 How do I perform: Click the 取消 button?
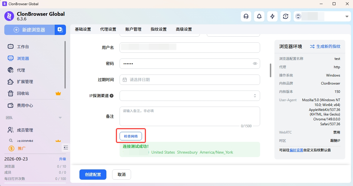(x=122, y=175)
